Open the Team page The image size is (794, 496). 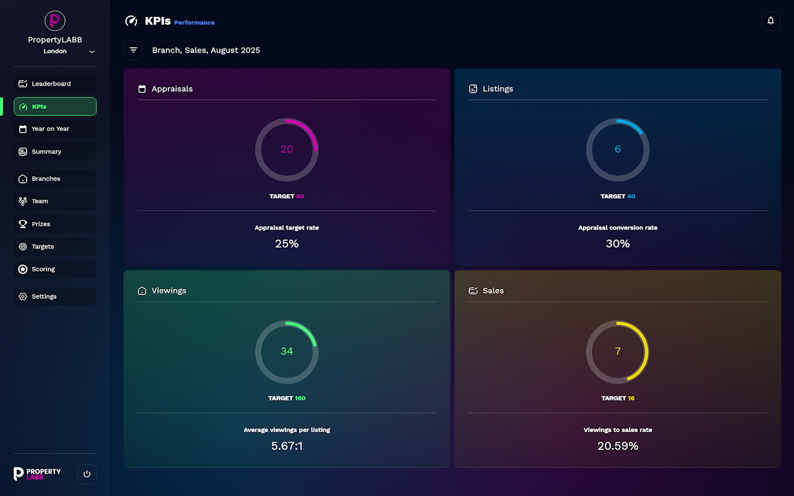[55, 201]
